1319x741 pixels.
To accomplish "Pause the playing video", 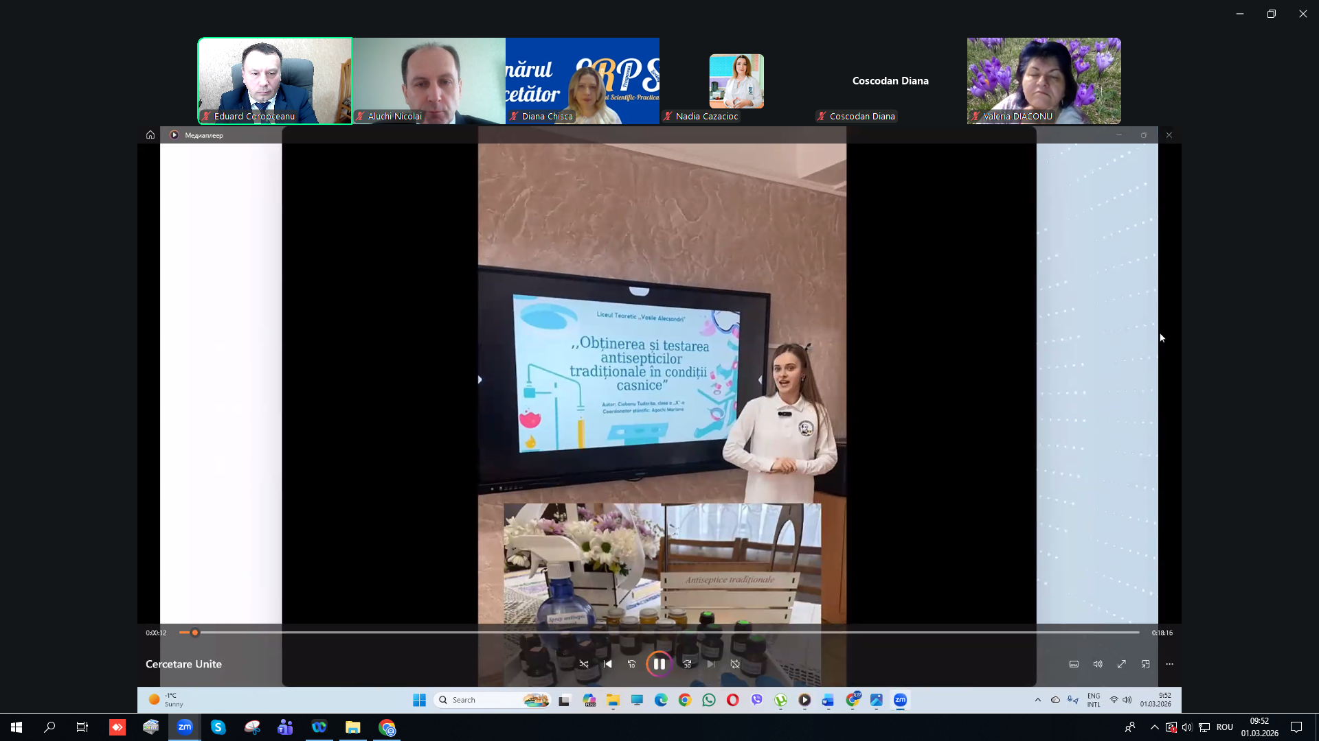I will [659, 664].
